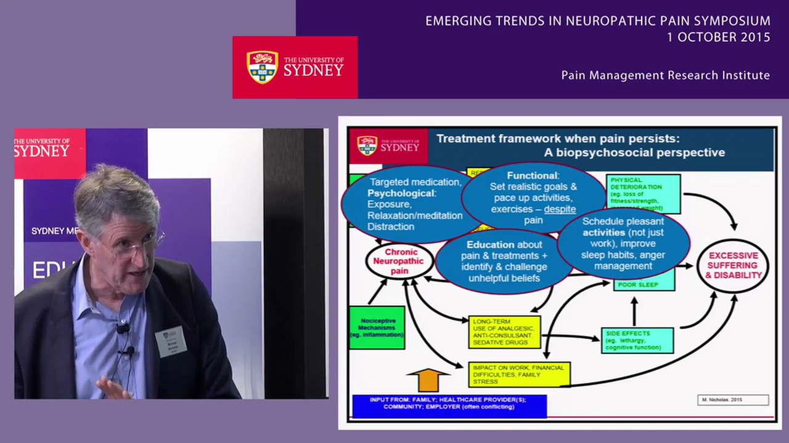
Task: Toggle the Education about pain bubble
Action: [x=504, y=261]
